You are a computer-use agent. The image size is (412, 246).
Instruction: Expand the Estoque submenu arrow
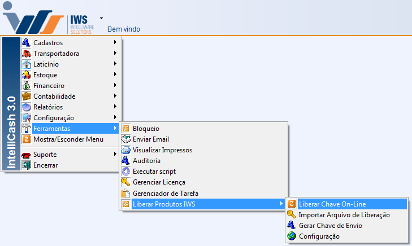[115, 74]
